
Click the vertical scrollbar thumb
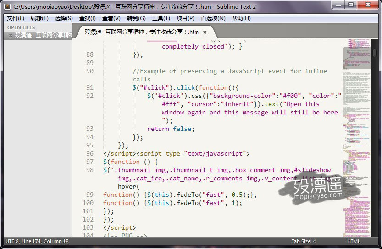tap(375, 53)
